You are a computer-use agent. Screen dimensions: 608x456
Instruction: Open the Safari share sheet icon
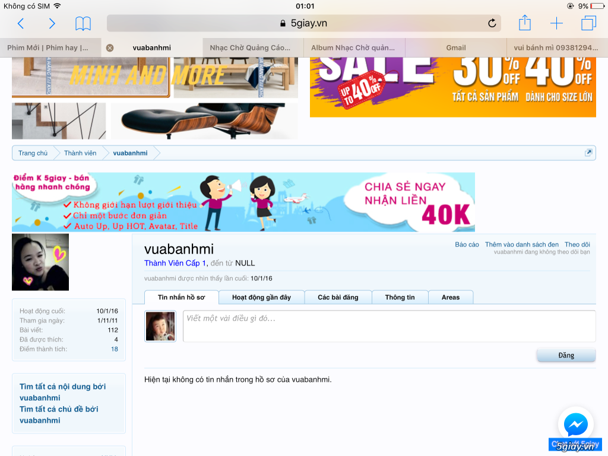pyautogui.click(x=525, y=23)
